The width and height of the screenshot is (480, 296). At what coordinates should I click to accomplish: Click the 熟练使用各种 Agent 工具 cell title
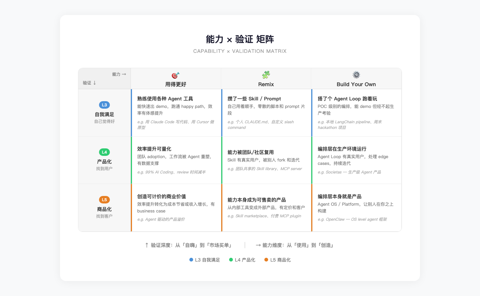[x=165, y=99]
